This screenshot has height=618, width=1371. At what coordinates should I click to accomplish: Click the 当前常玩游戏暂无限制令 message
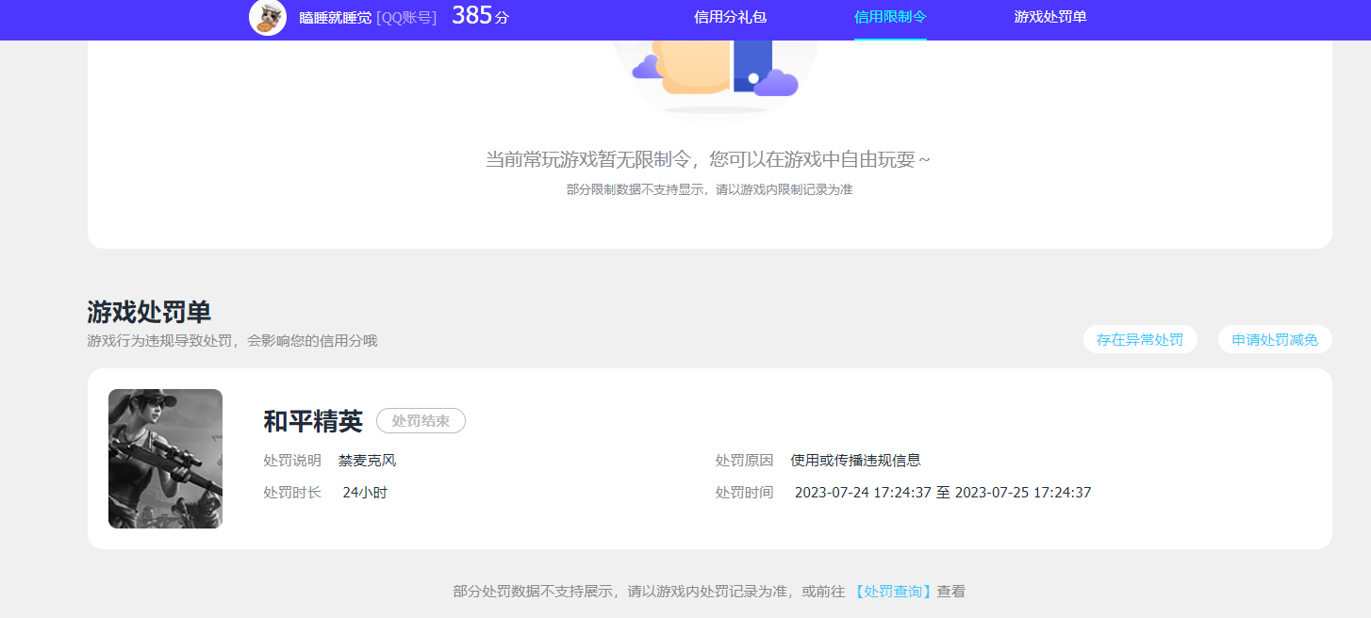pos(710,159)
